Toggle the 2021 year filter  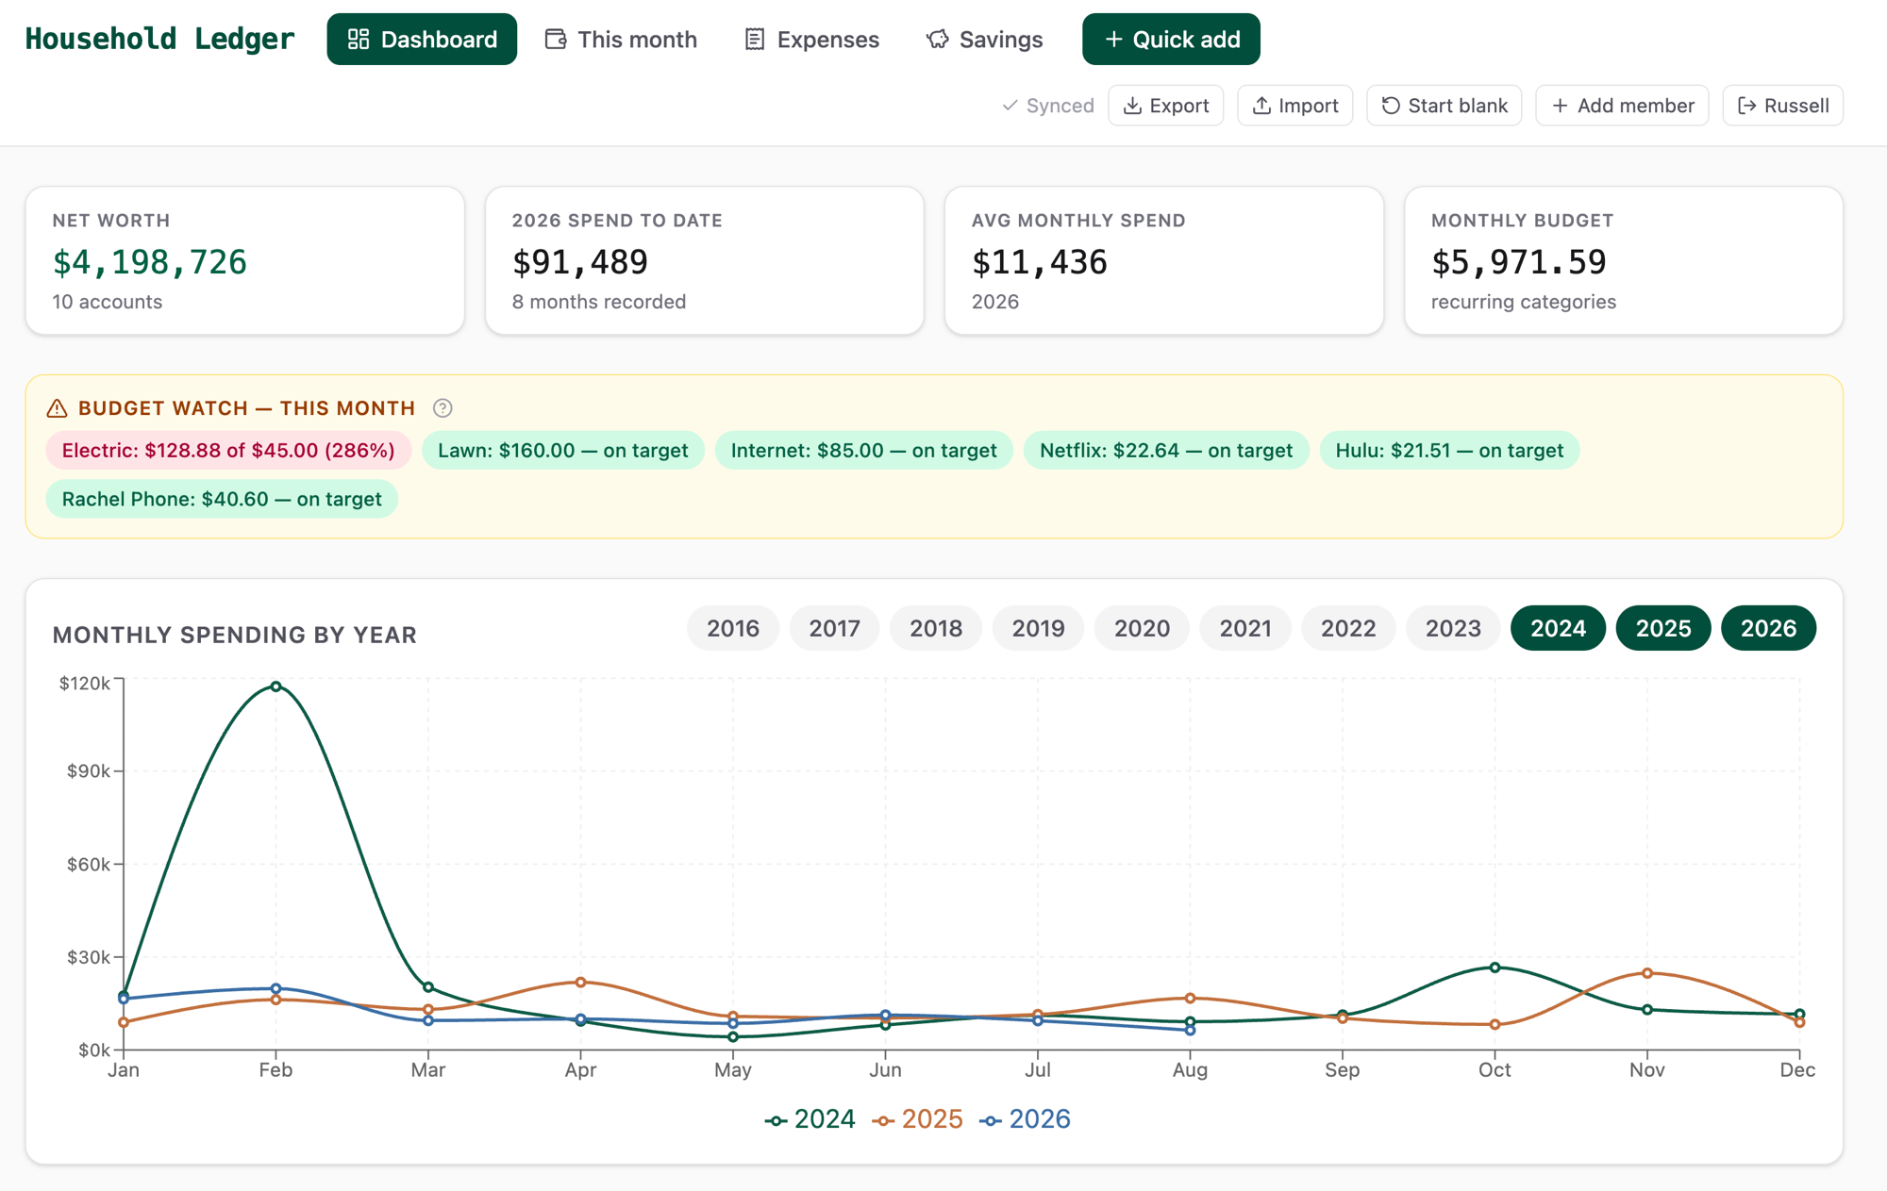(x=1245, y=628)
